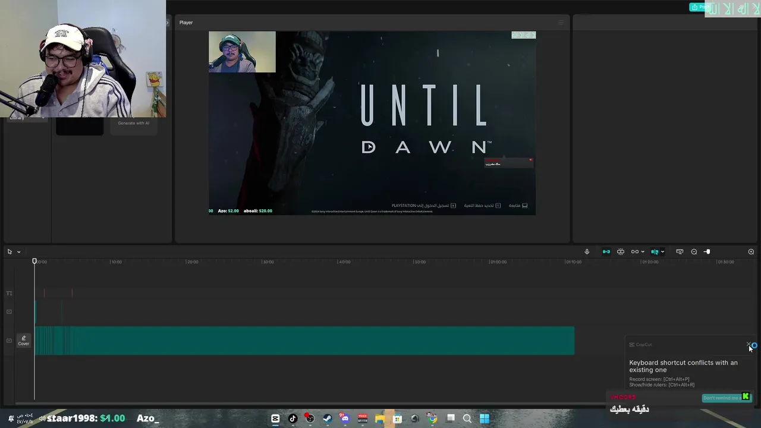The width and height of the screenshot is (761, 428).
Task: Open the linkage options dropdown arrow
Action: tap(643, 251)
